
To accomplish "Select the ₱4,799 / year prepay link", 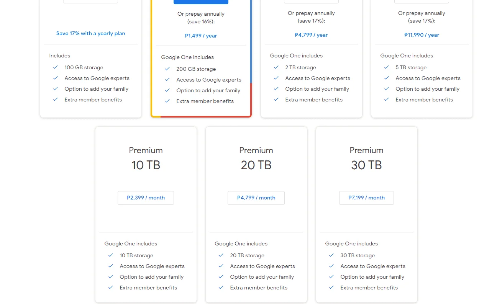I will [311, 35].
